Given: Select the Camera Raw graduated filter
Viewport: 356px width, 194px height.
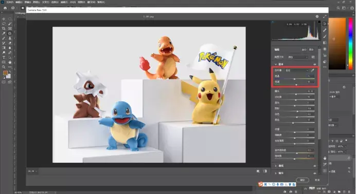Looking at the screenshot, I should tap(325, 43).
